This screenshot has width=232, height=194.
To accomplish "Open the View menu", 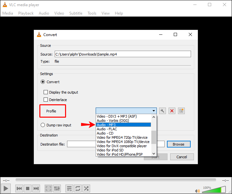I will [105, 13].
